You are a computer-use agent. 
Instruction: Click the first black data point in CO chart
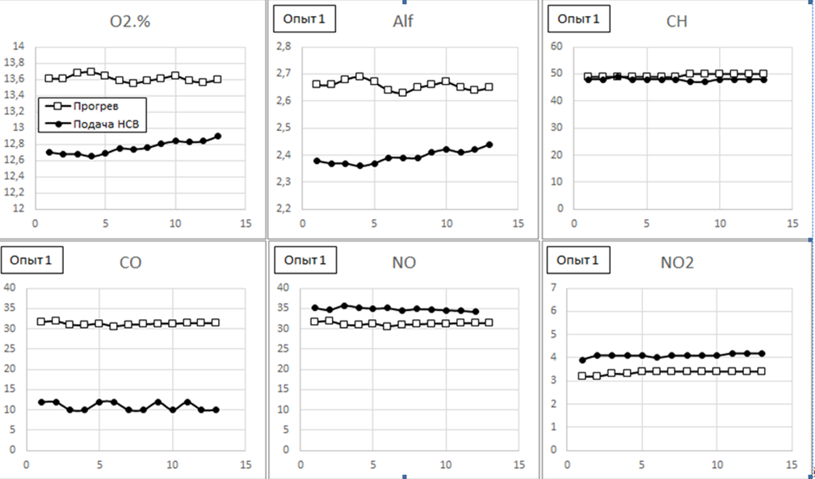coord(41,401)
